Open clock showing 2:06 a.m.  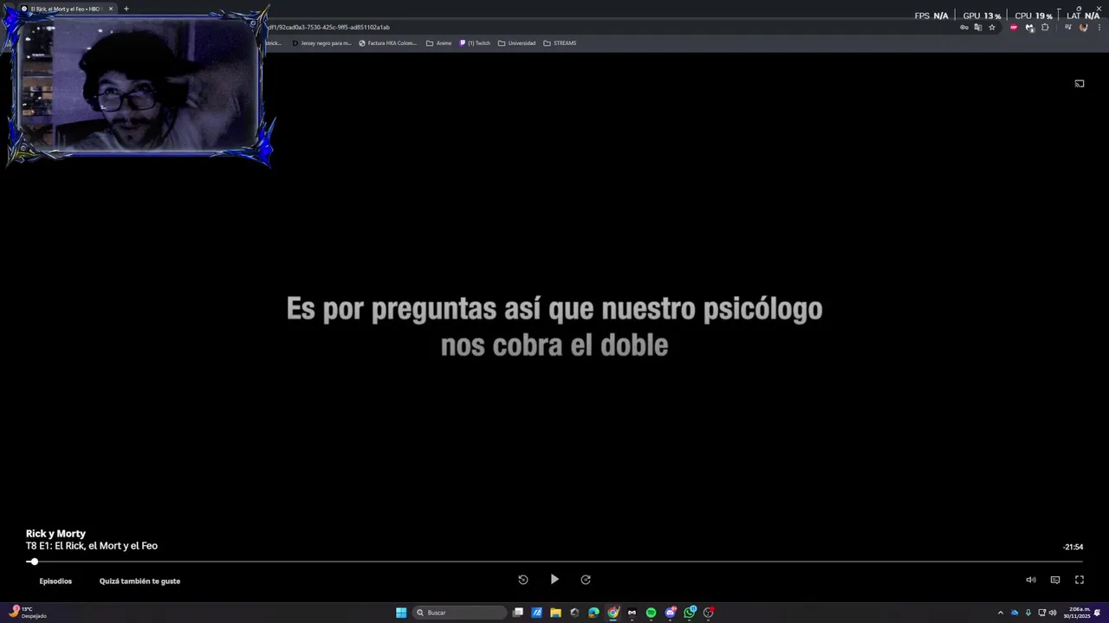pyautogui.click(x=1079, y=613)
